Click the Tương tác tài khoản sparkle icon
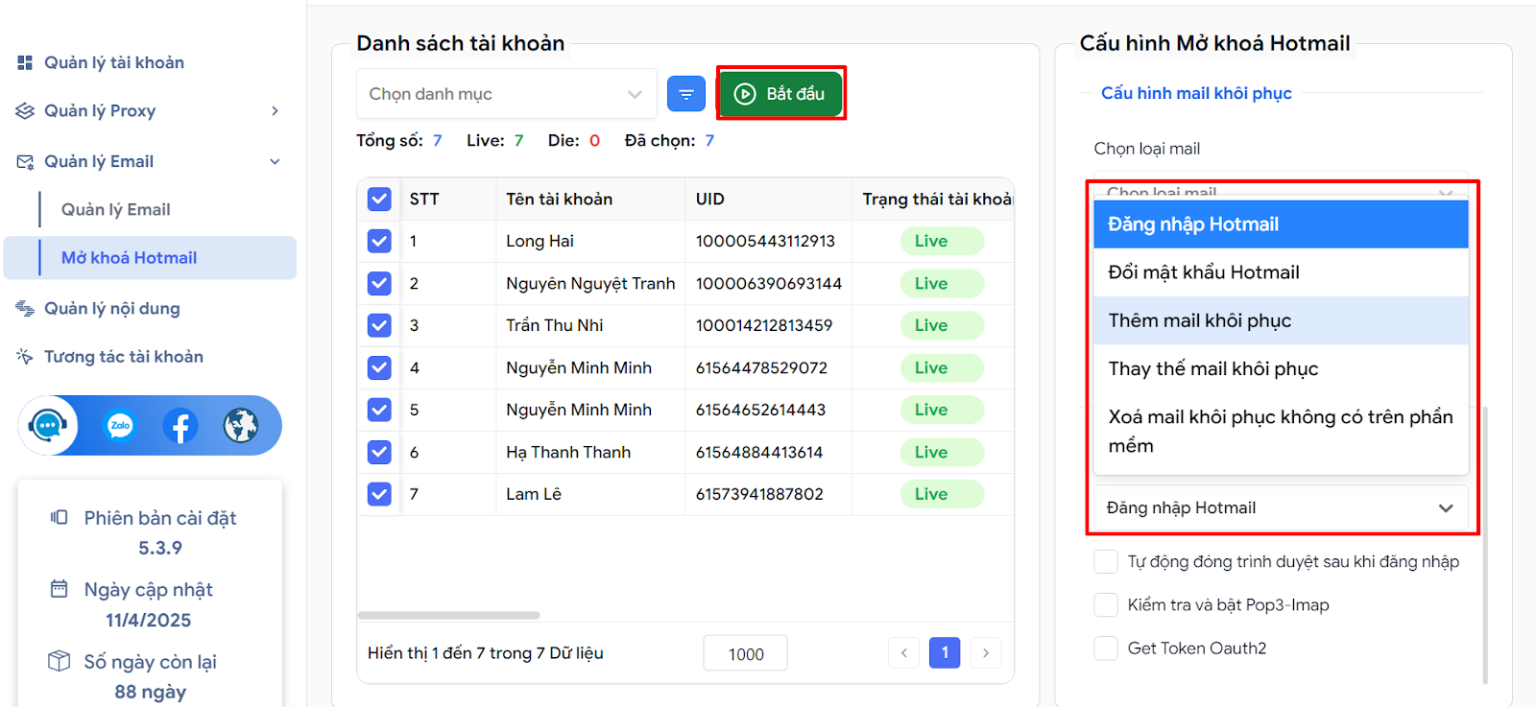This screenshot has height=707, width=1536. coord(25,357)
